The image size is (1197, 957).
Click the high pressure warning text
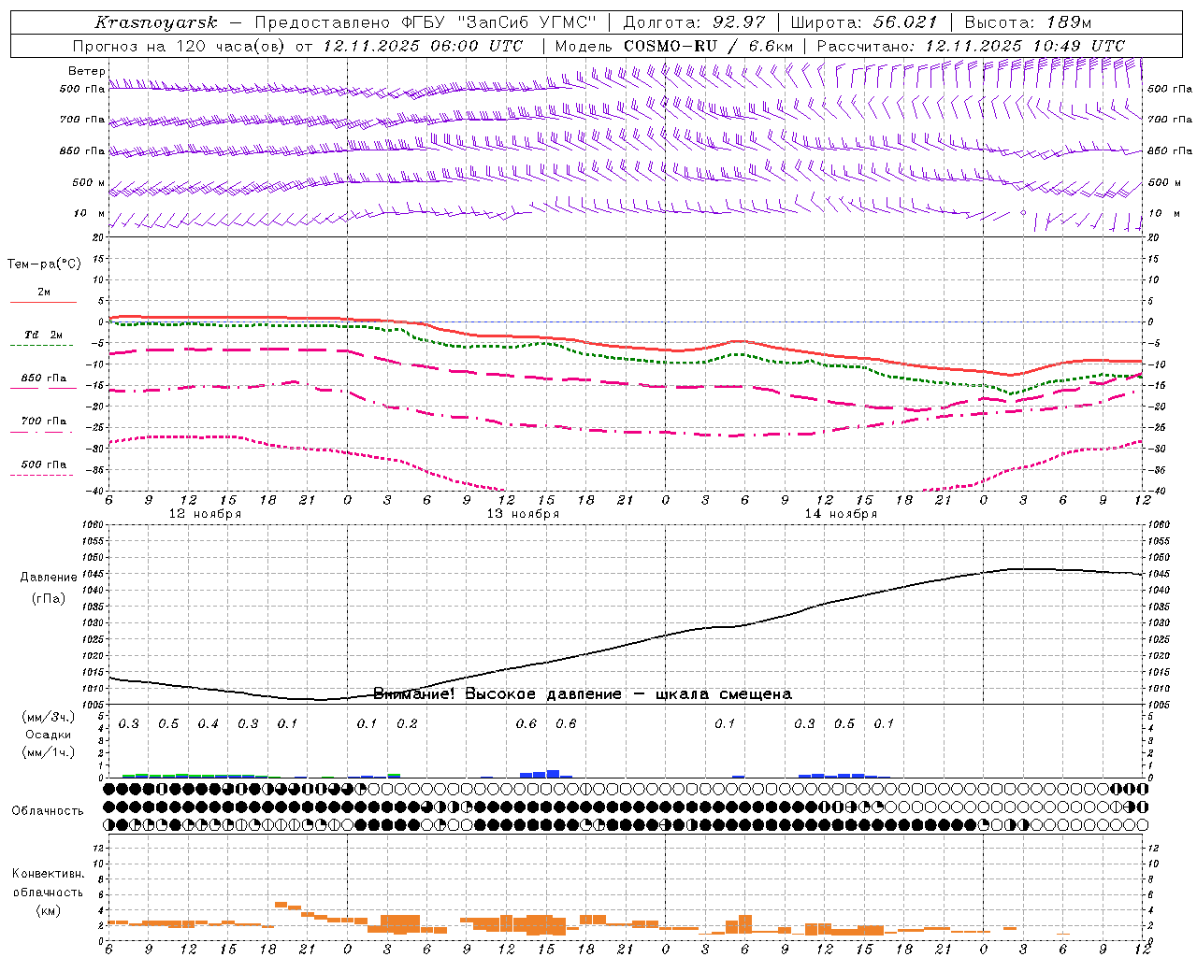click(582, 693)
